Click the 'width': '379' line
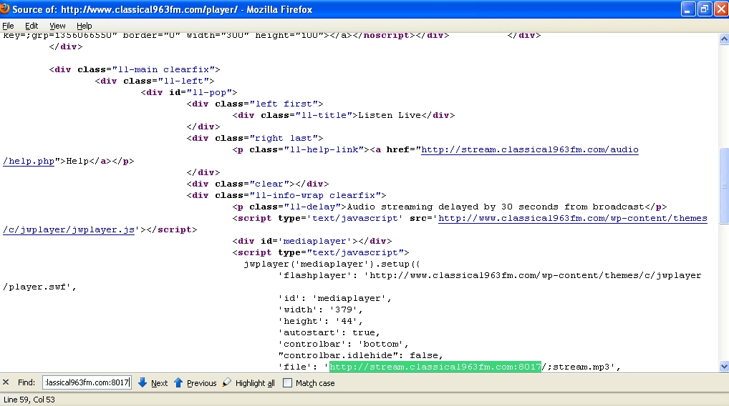729x406 pixels. [320, 310]
